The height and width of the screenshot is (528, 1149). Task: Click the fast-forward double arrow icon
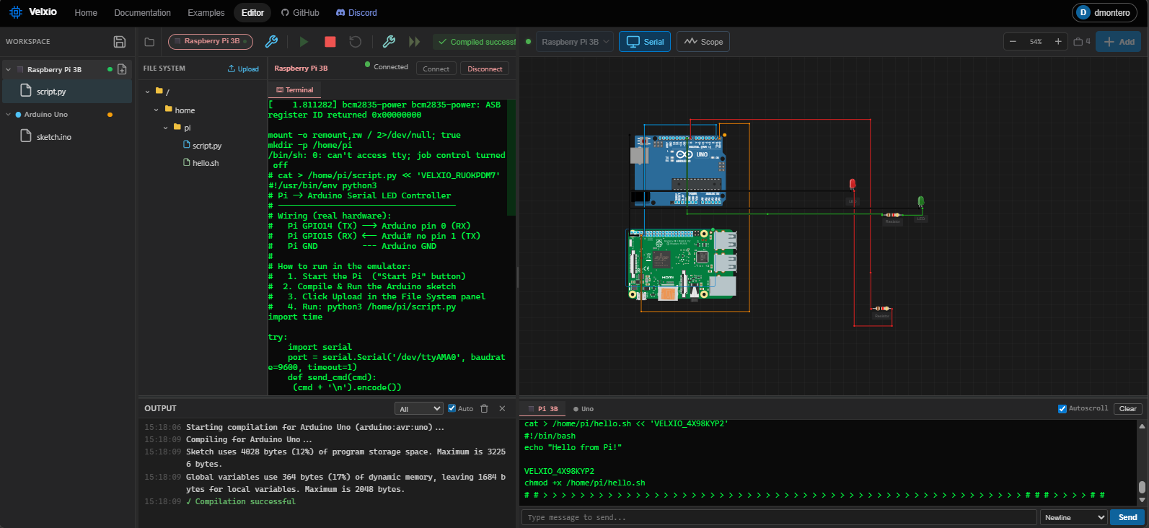(x=414, y=42)
